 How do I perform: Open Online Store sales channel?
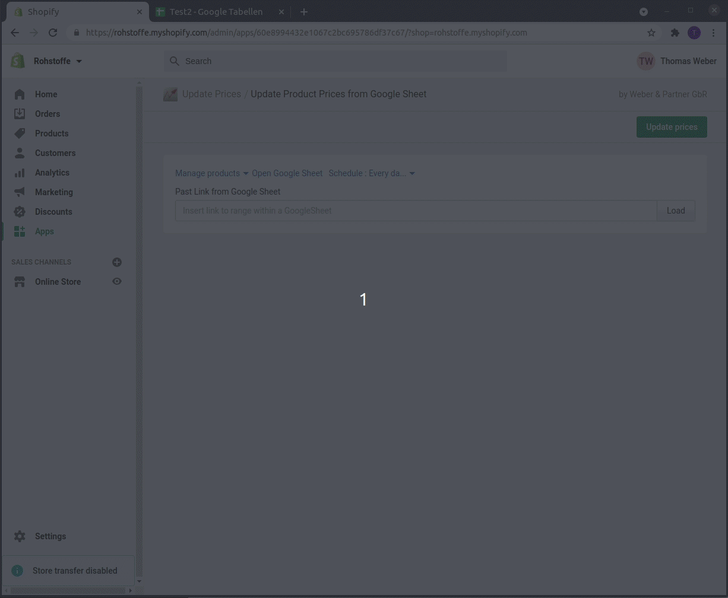click(x=58, y=282)
